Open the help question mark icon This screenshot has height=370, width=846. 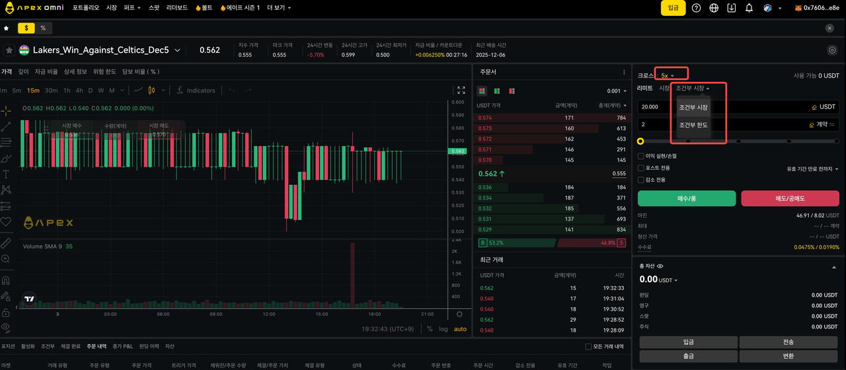tap(696, 8)
